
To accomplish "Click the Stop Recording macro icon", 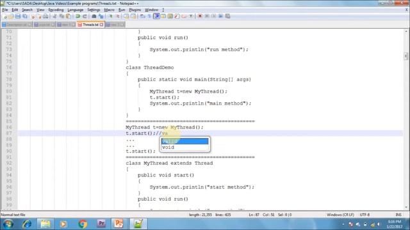I will 207,16.
